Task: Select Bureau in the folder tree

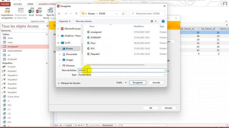Action: point(69,49)
